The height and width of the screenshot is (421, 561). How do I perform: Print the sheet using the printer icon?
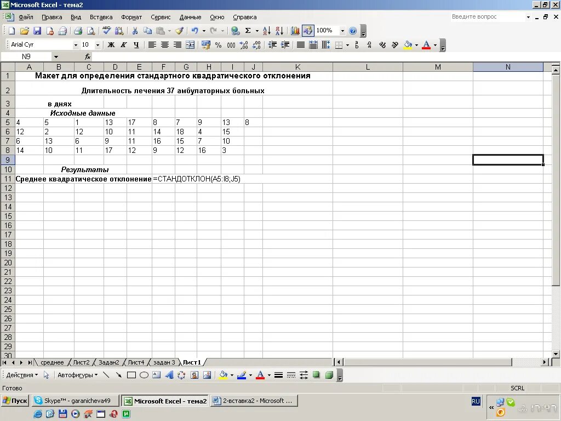pos(78,31)
